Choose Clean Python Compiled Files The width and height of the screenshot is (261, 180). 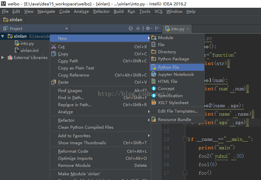[100, 127]
